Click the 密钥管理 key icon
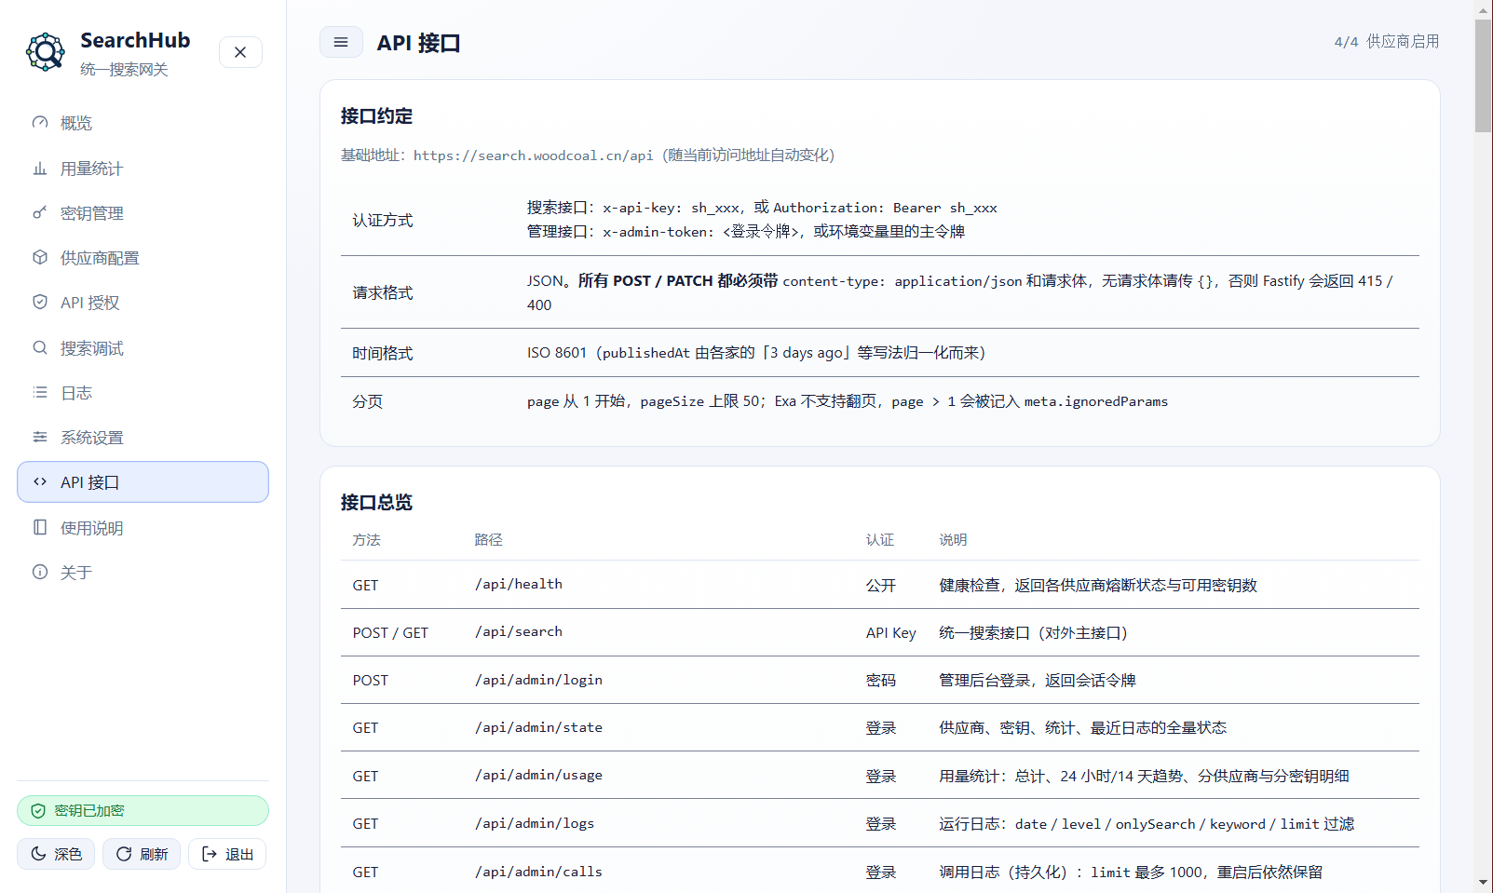Image resolution: width=1493 pixels, height=893 pixels. click(x=40, y=213)
